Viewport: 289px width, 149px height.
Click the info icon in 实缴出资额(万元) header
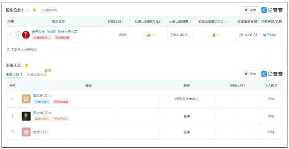coord(226,22)
